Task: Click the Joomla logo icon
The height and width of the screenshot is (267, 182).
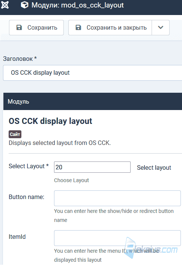Action: coord(5,5)
